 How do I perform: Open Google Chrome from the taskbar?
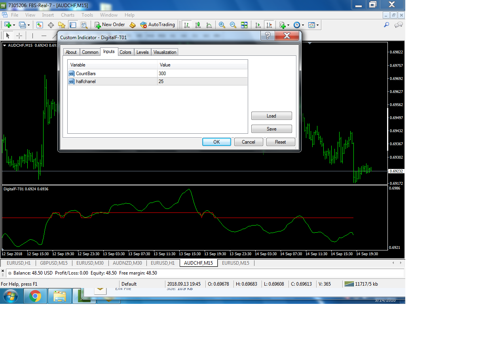click(x=35, y=296)
